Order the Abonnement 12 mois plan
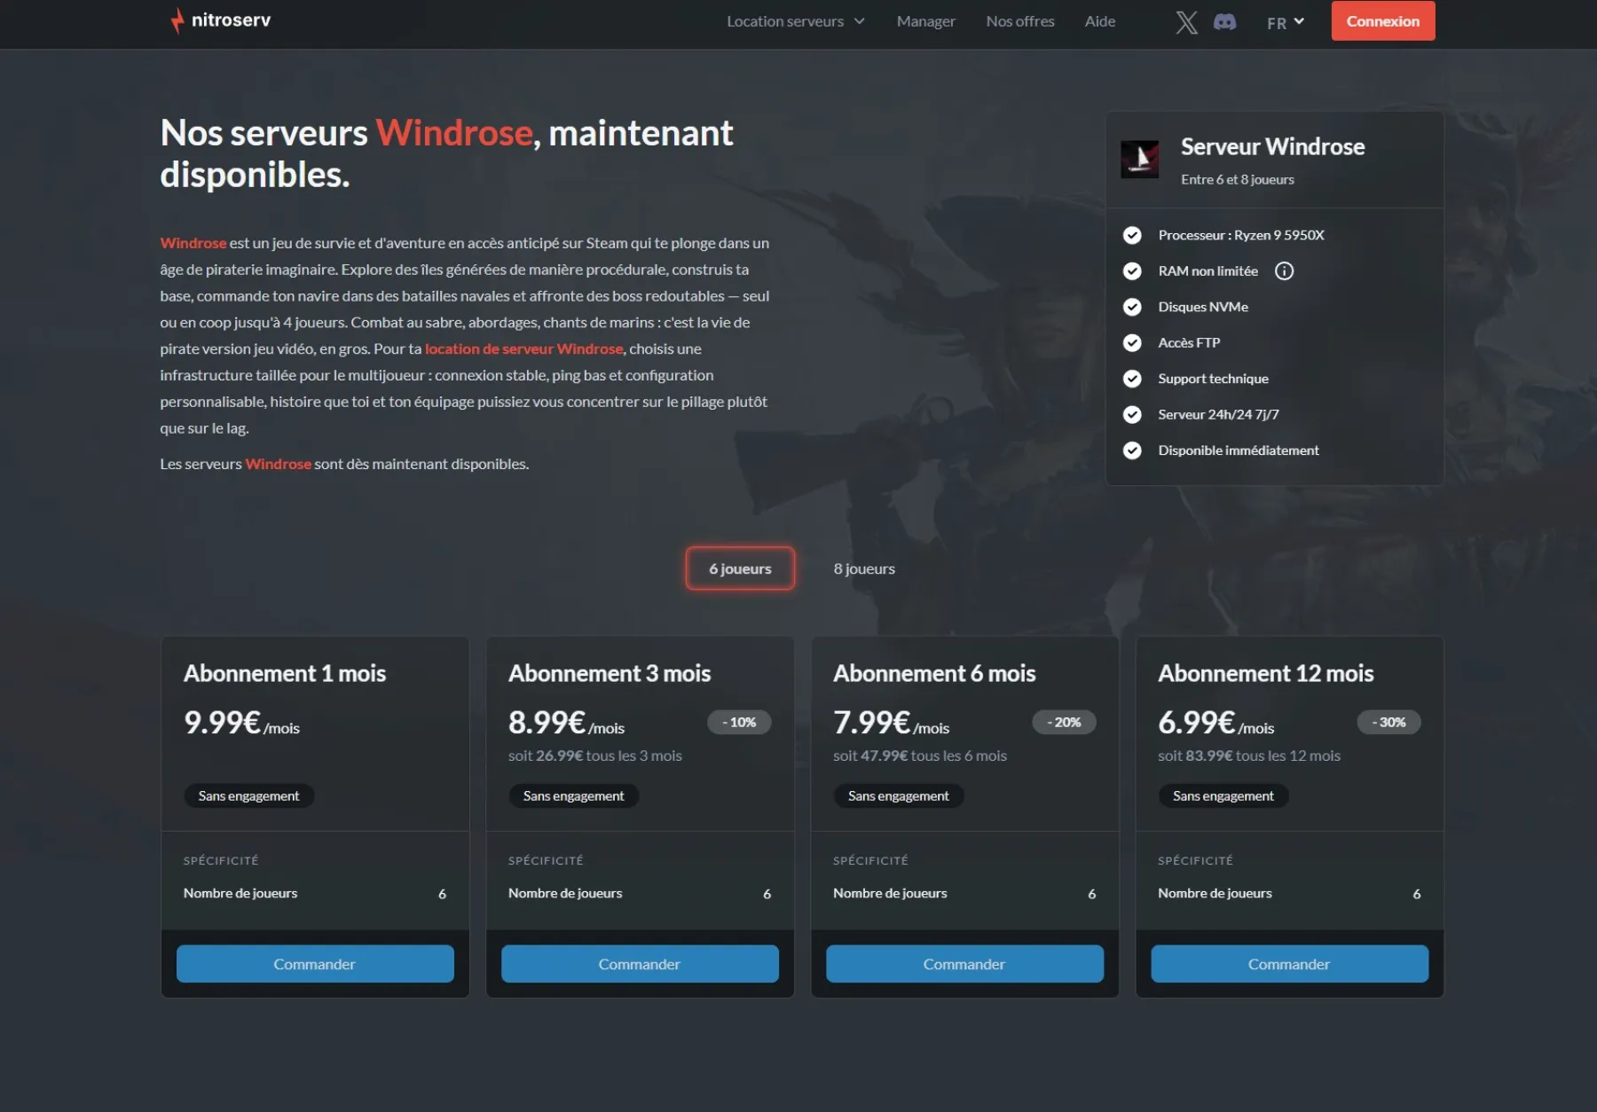This screenshot has height=1112, width=1597. click(1289, 964)
